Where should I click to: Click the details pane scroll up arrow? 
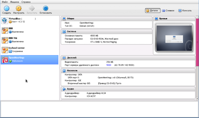[197, 17]
